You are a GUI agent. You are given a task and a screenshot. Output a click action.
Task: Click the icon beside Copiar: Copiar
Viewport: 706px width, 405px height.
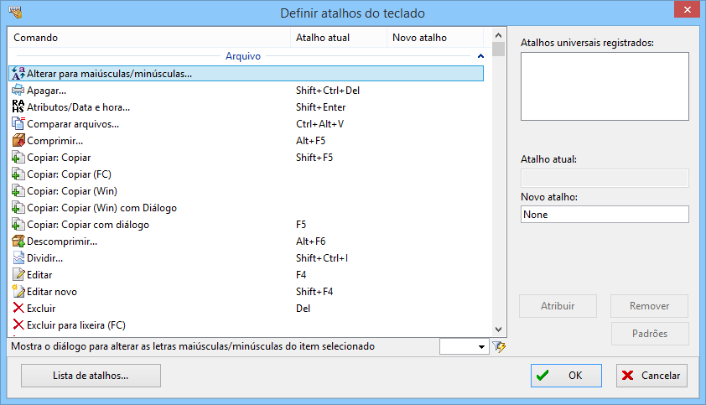(x=18, y=158)
